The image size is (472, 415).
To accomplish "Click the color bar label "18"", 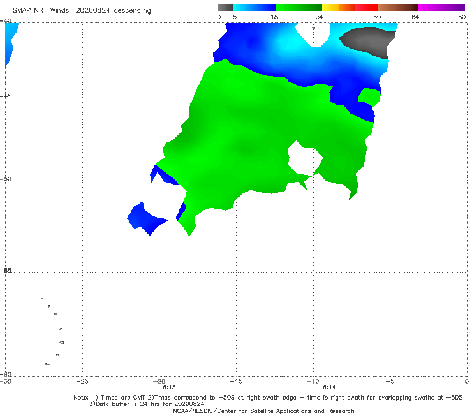I will [274, 17].
